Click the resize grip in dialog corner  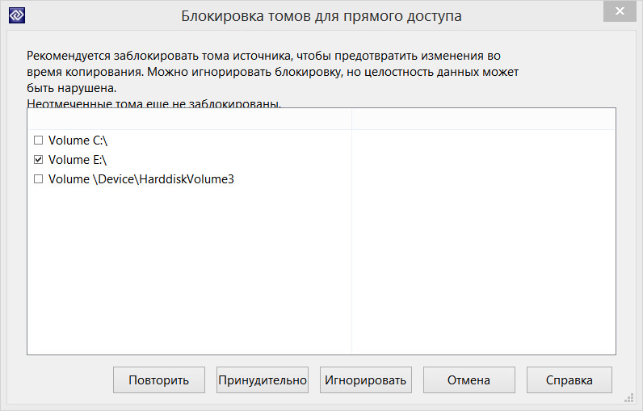point(628,399)
